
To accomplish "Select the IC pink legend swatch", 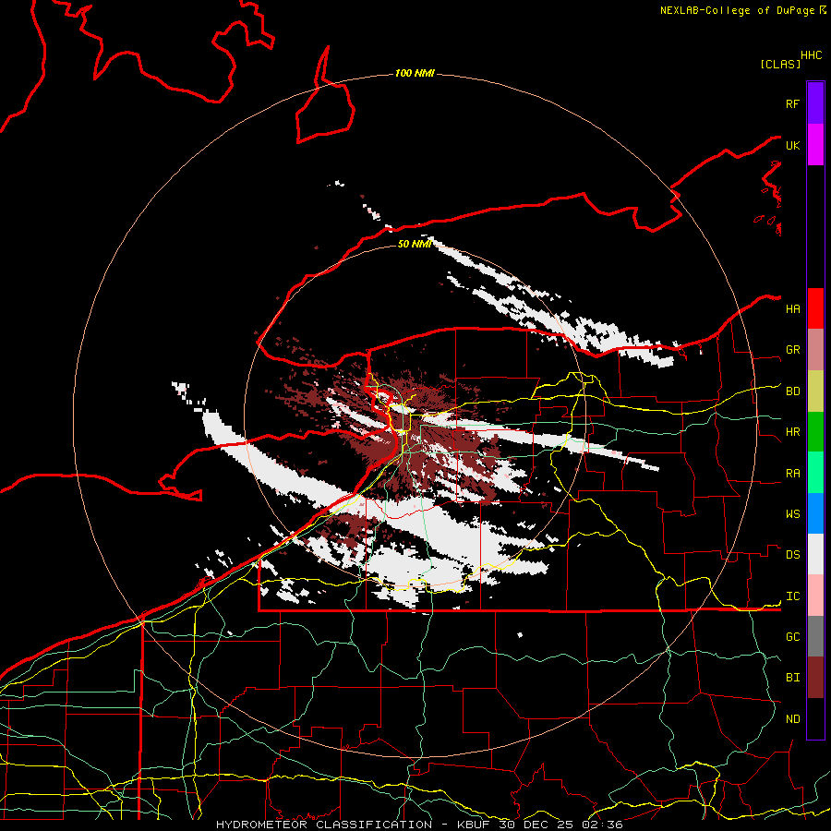I will click(815, 596).
